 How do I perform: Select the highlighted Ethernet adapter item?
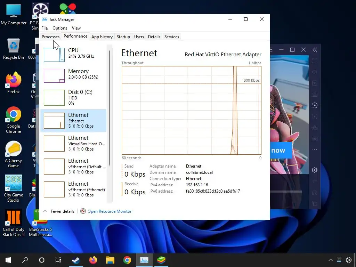[73, 121]
